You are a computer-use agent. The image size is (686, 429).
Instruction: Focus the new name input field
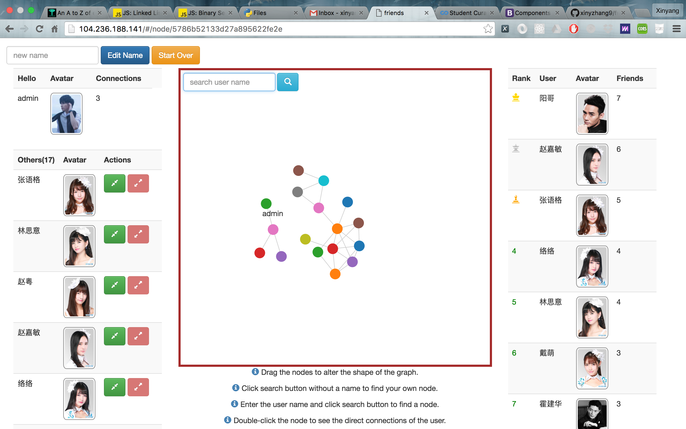[53, 55]
